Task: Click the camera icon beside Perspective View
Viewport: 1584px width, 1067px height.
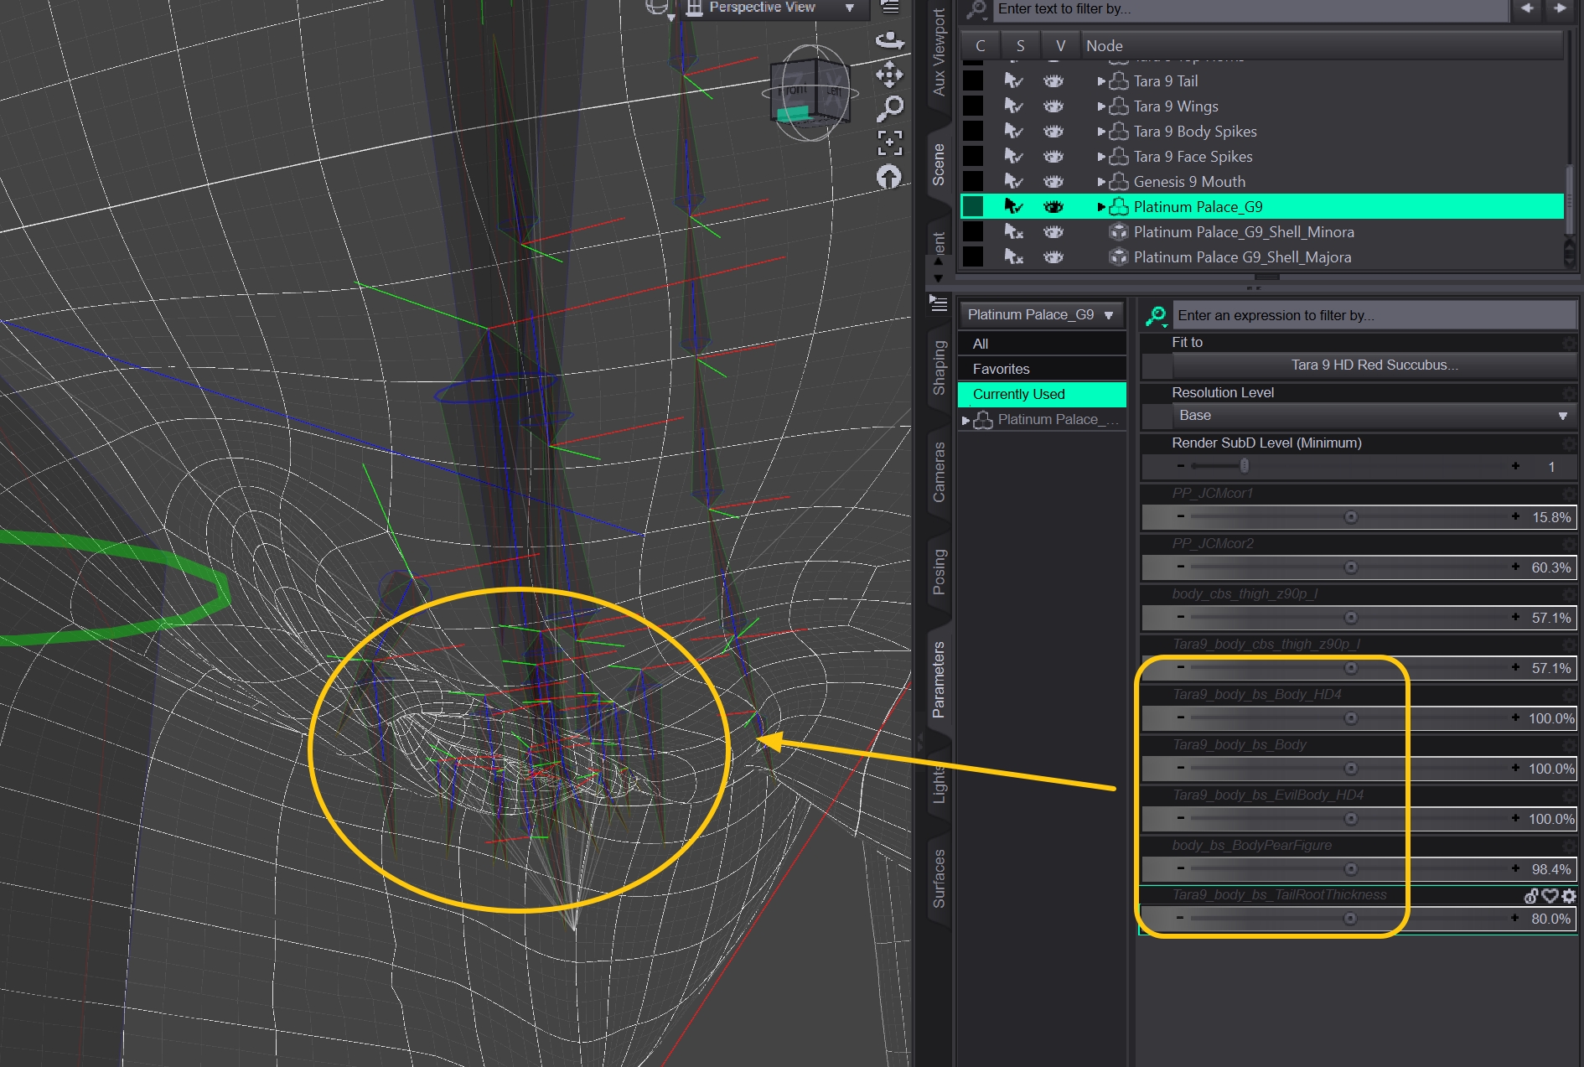Action: 694,8
